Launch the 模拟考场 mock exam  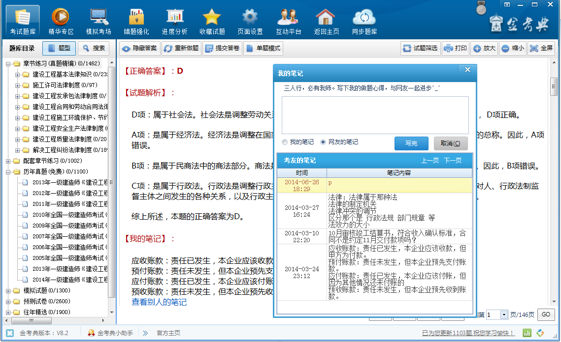point(99,21)
